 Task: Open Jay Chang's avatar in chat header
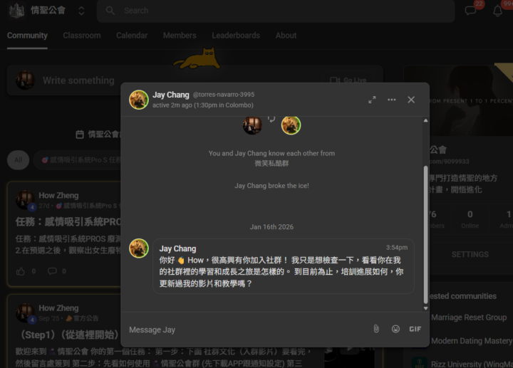[x=139, y=100]
